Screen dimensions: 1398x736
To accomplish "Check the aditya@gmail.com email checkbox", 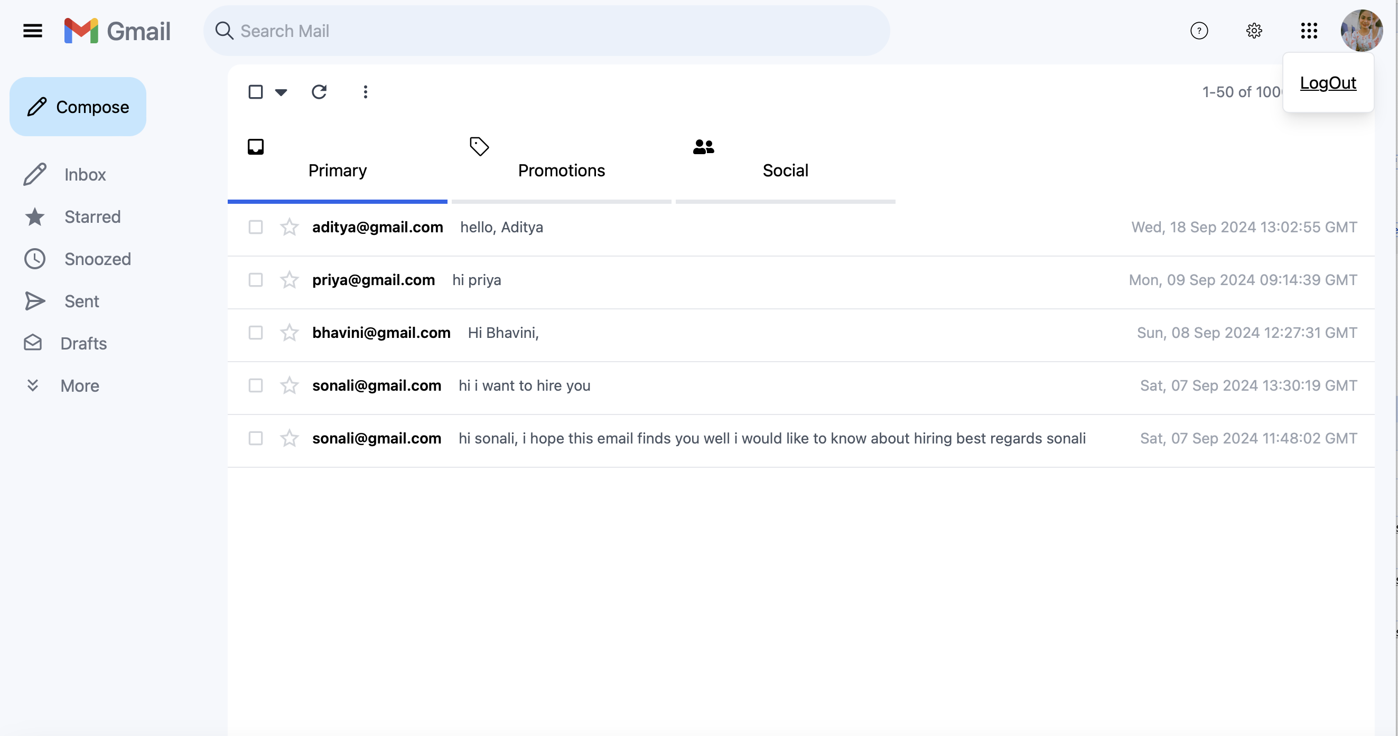I will point(256,227).
